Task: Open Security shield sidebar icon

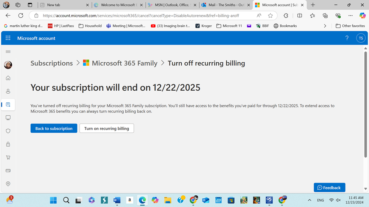Action: 8,131
